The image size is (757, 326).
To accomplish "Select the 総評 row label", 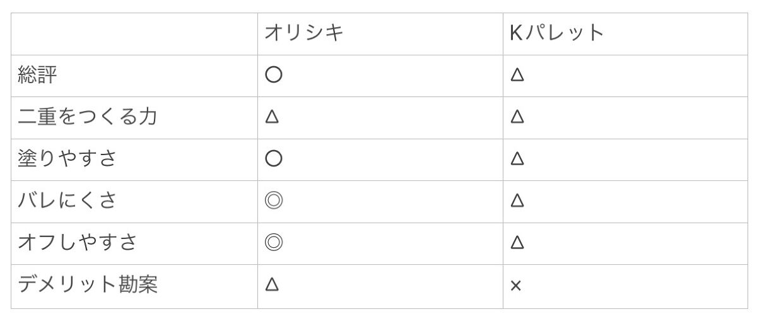I will click(38, 75).
